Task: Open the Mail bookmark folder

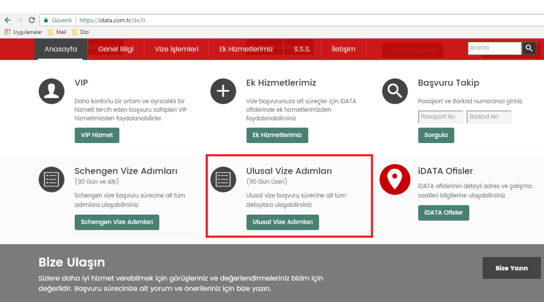Action: [57, 32]
